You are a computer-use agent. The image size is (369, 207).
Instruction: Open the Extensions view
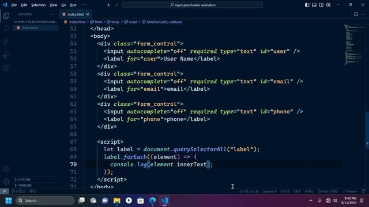[6, 68]
